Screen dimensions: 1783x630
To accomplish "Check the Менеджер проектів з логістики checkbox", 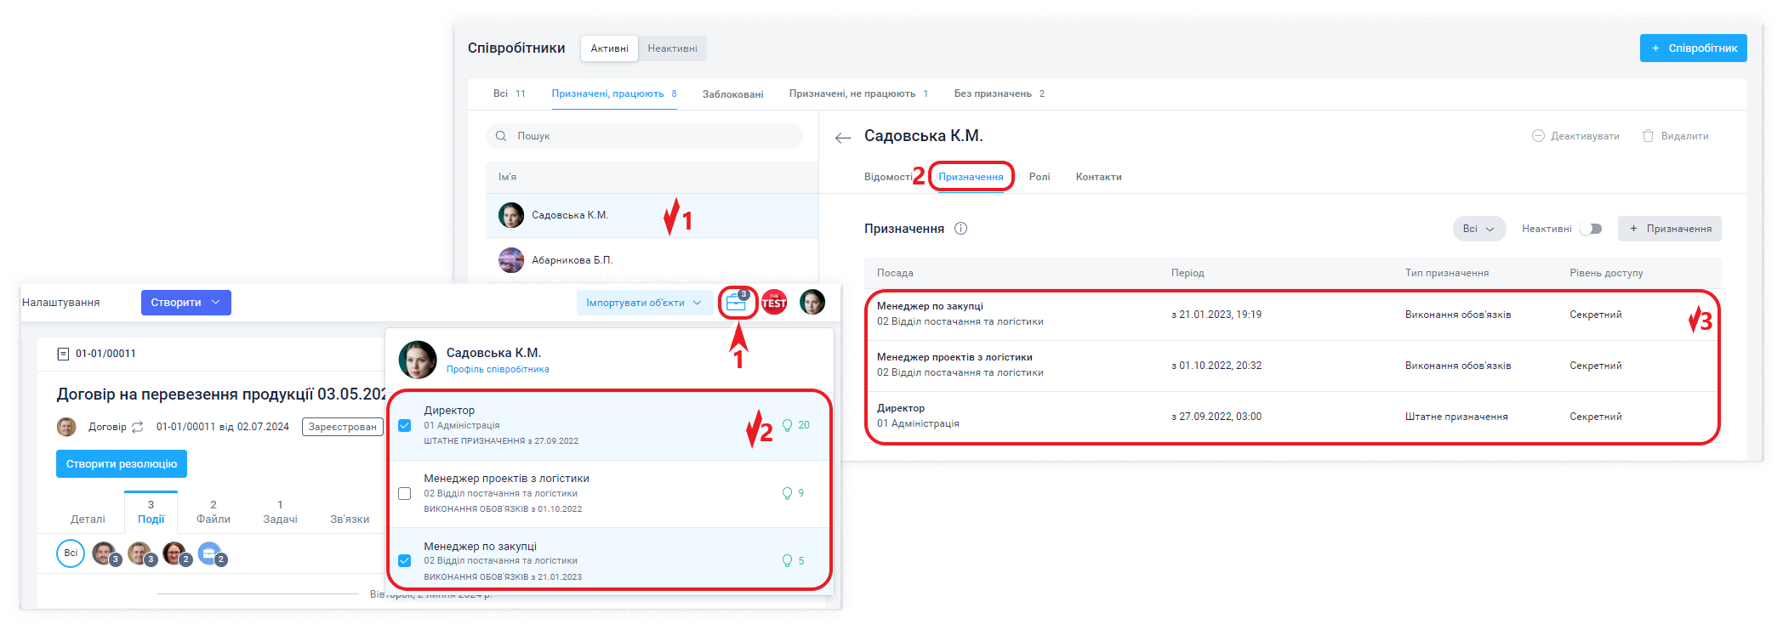I will point(405,493).
